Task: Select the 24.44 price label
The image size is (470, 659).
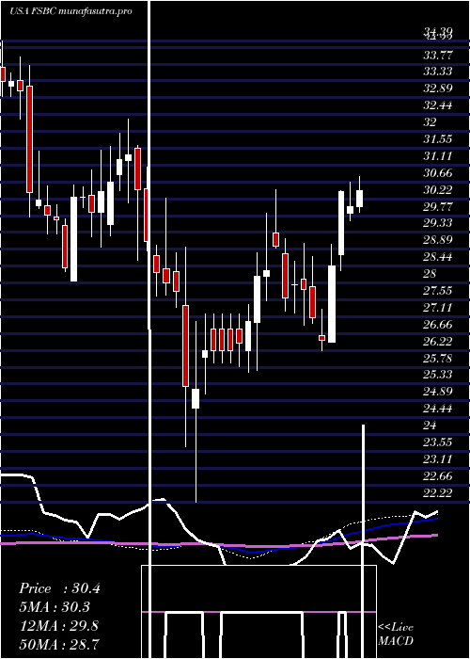Action: 438,409
